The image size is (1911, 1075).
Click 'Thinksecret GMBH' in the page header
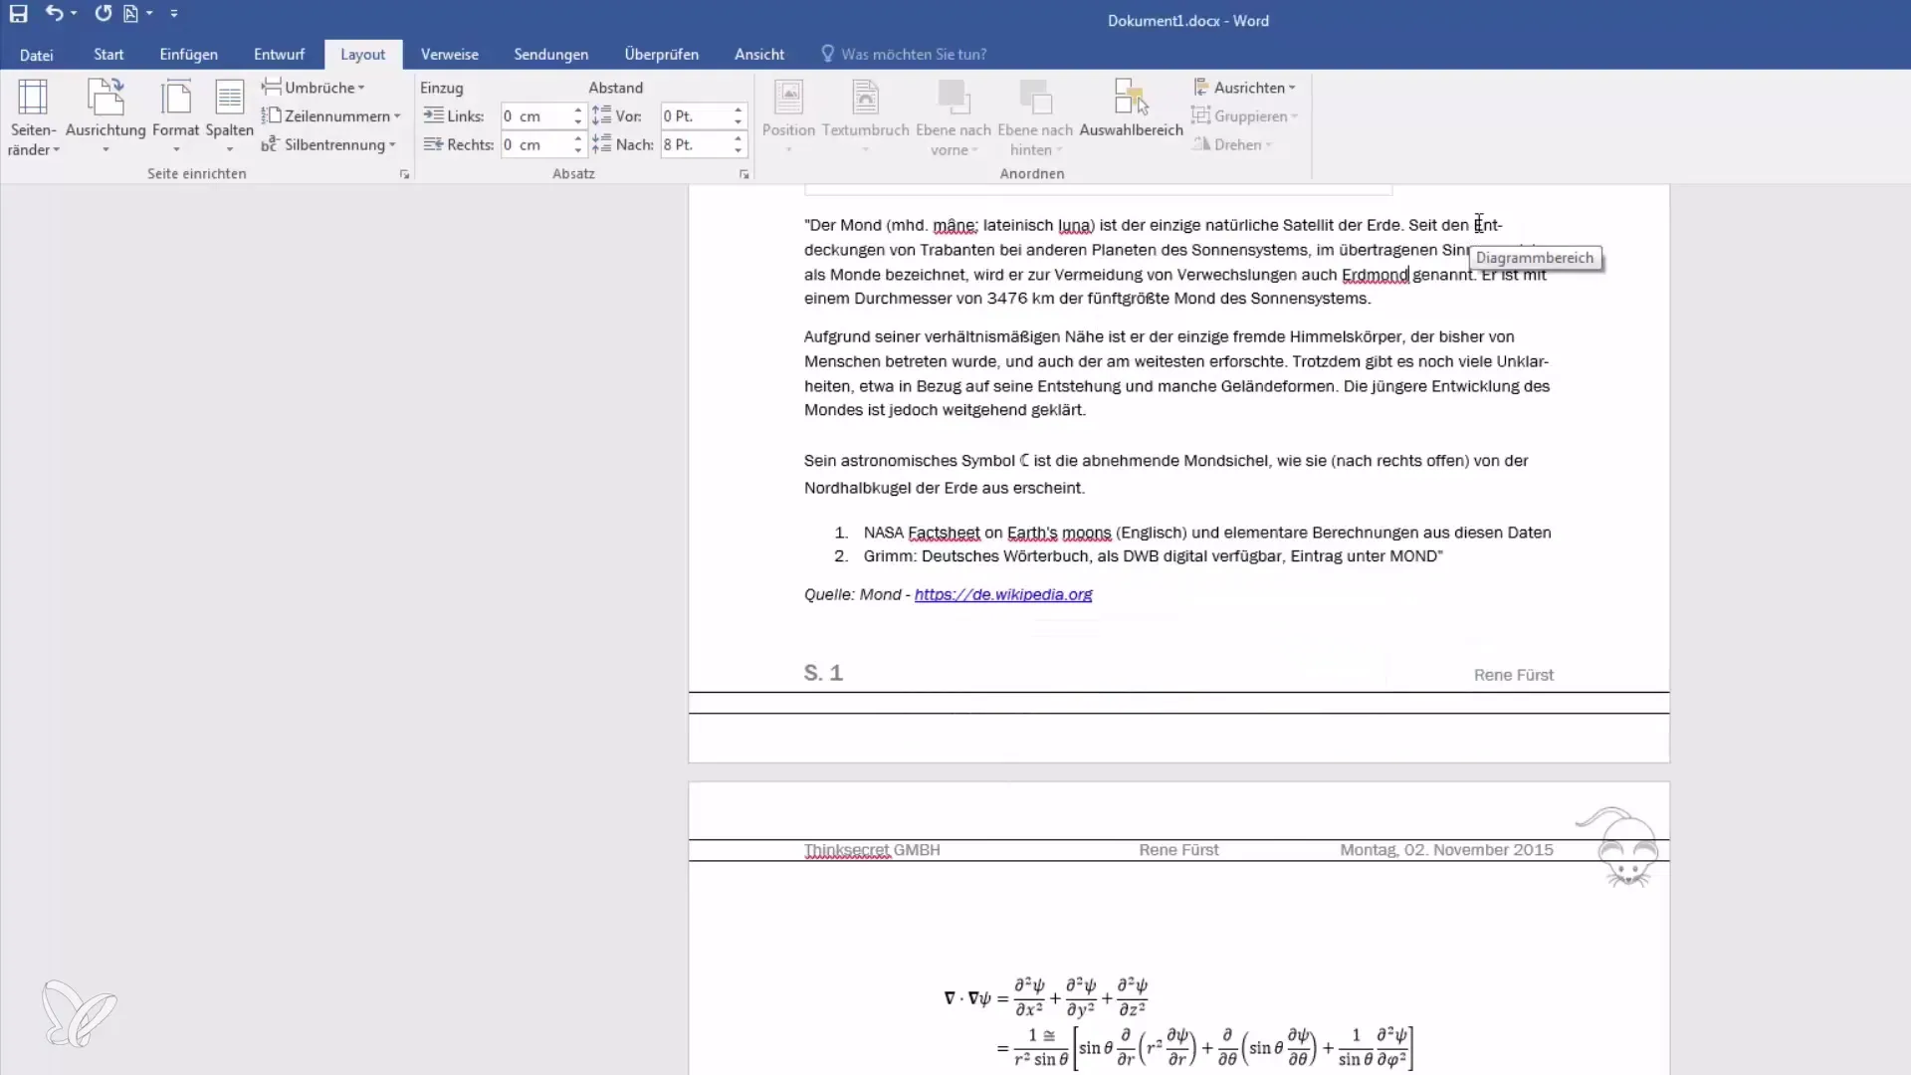point(872,850)
